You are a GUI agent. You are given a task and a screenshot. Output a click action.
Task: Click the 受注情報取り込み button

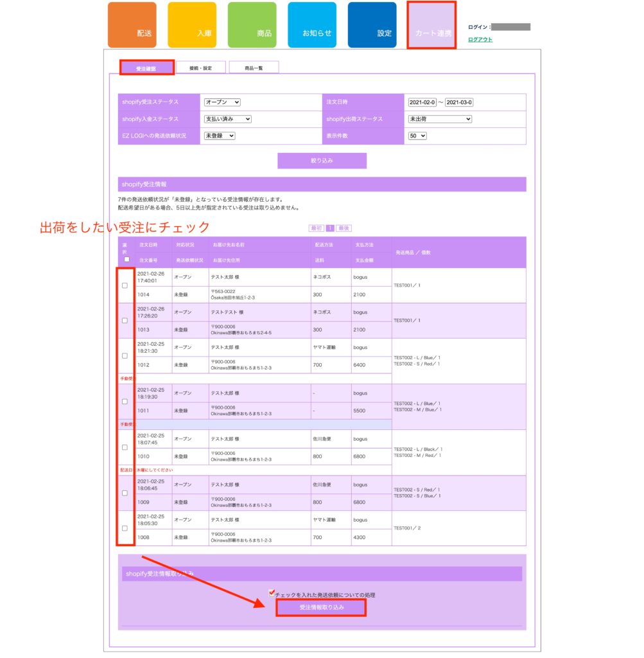321,607
